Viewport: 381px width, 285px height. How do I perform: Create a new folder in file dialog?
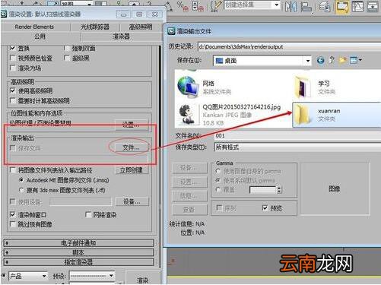pos(342,60)
